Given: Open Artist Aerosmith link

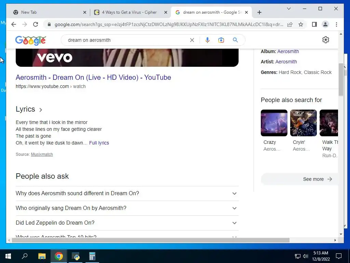Looking at the screenshot, I should pyautogui.click(x=286, y=62).
